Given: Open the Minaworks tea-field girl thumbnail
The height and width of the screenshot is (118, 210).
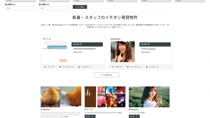Looking at the screenshot, I should tap(149, 97).
